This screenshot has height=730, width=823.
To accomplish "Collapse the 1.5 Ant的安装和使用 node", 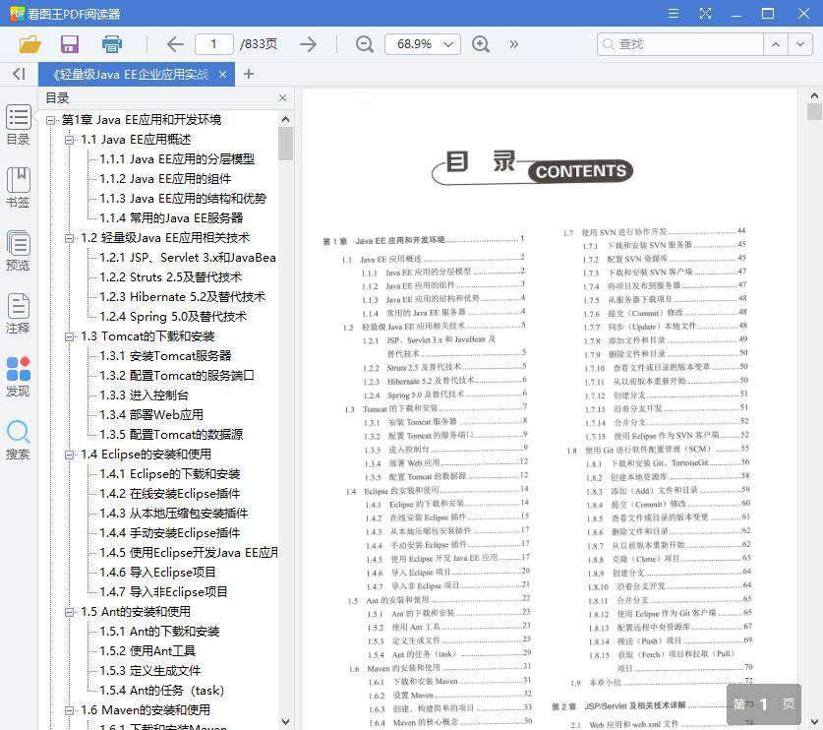I will point(69,612).
